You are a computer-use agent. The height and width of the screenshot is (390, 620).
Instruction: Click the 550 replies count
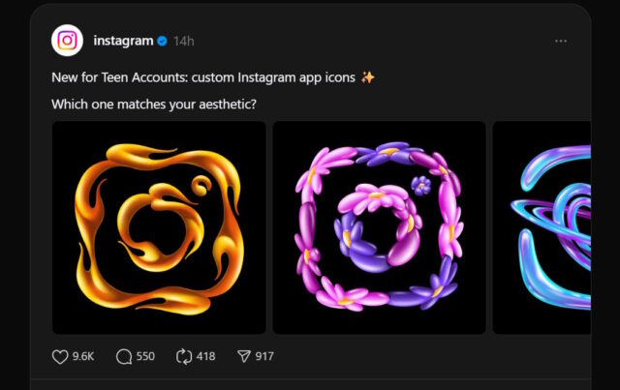click(x=145, y=356)
